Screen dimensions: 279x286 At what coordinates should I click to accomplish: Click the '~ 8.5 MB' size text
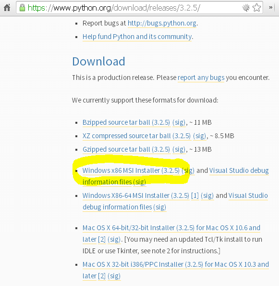coord(222,136)
